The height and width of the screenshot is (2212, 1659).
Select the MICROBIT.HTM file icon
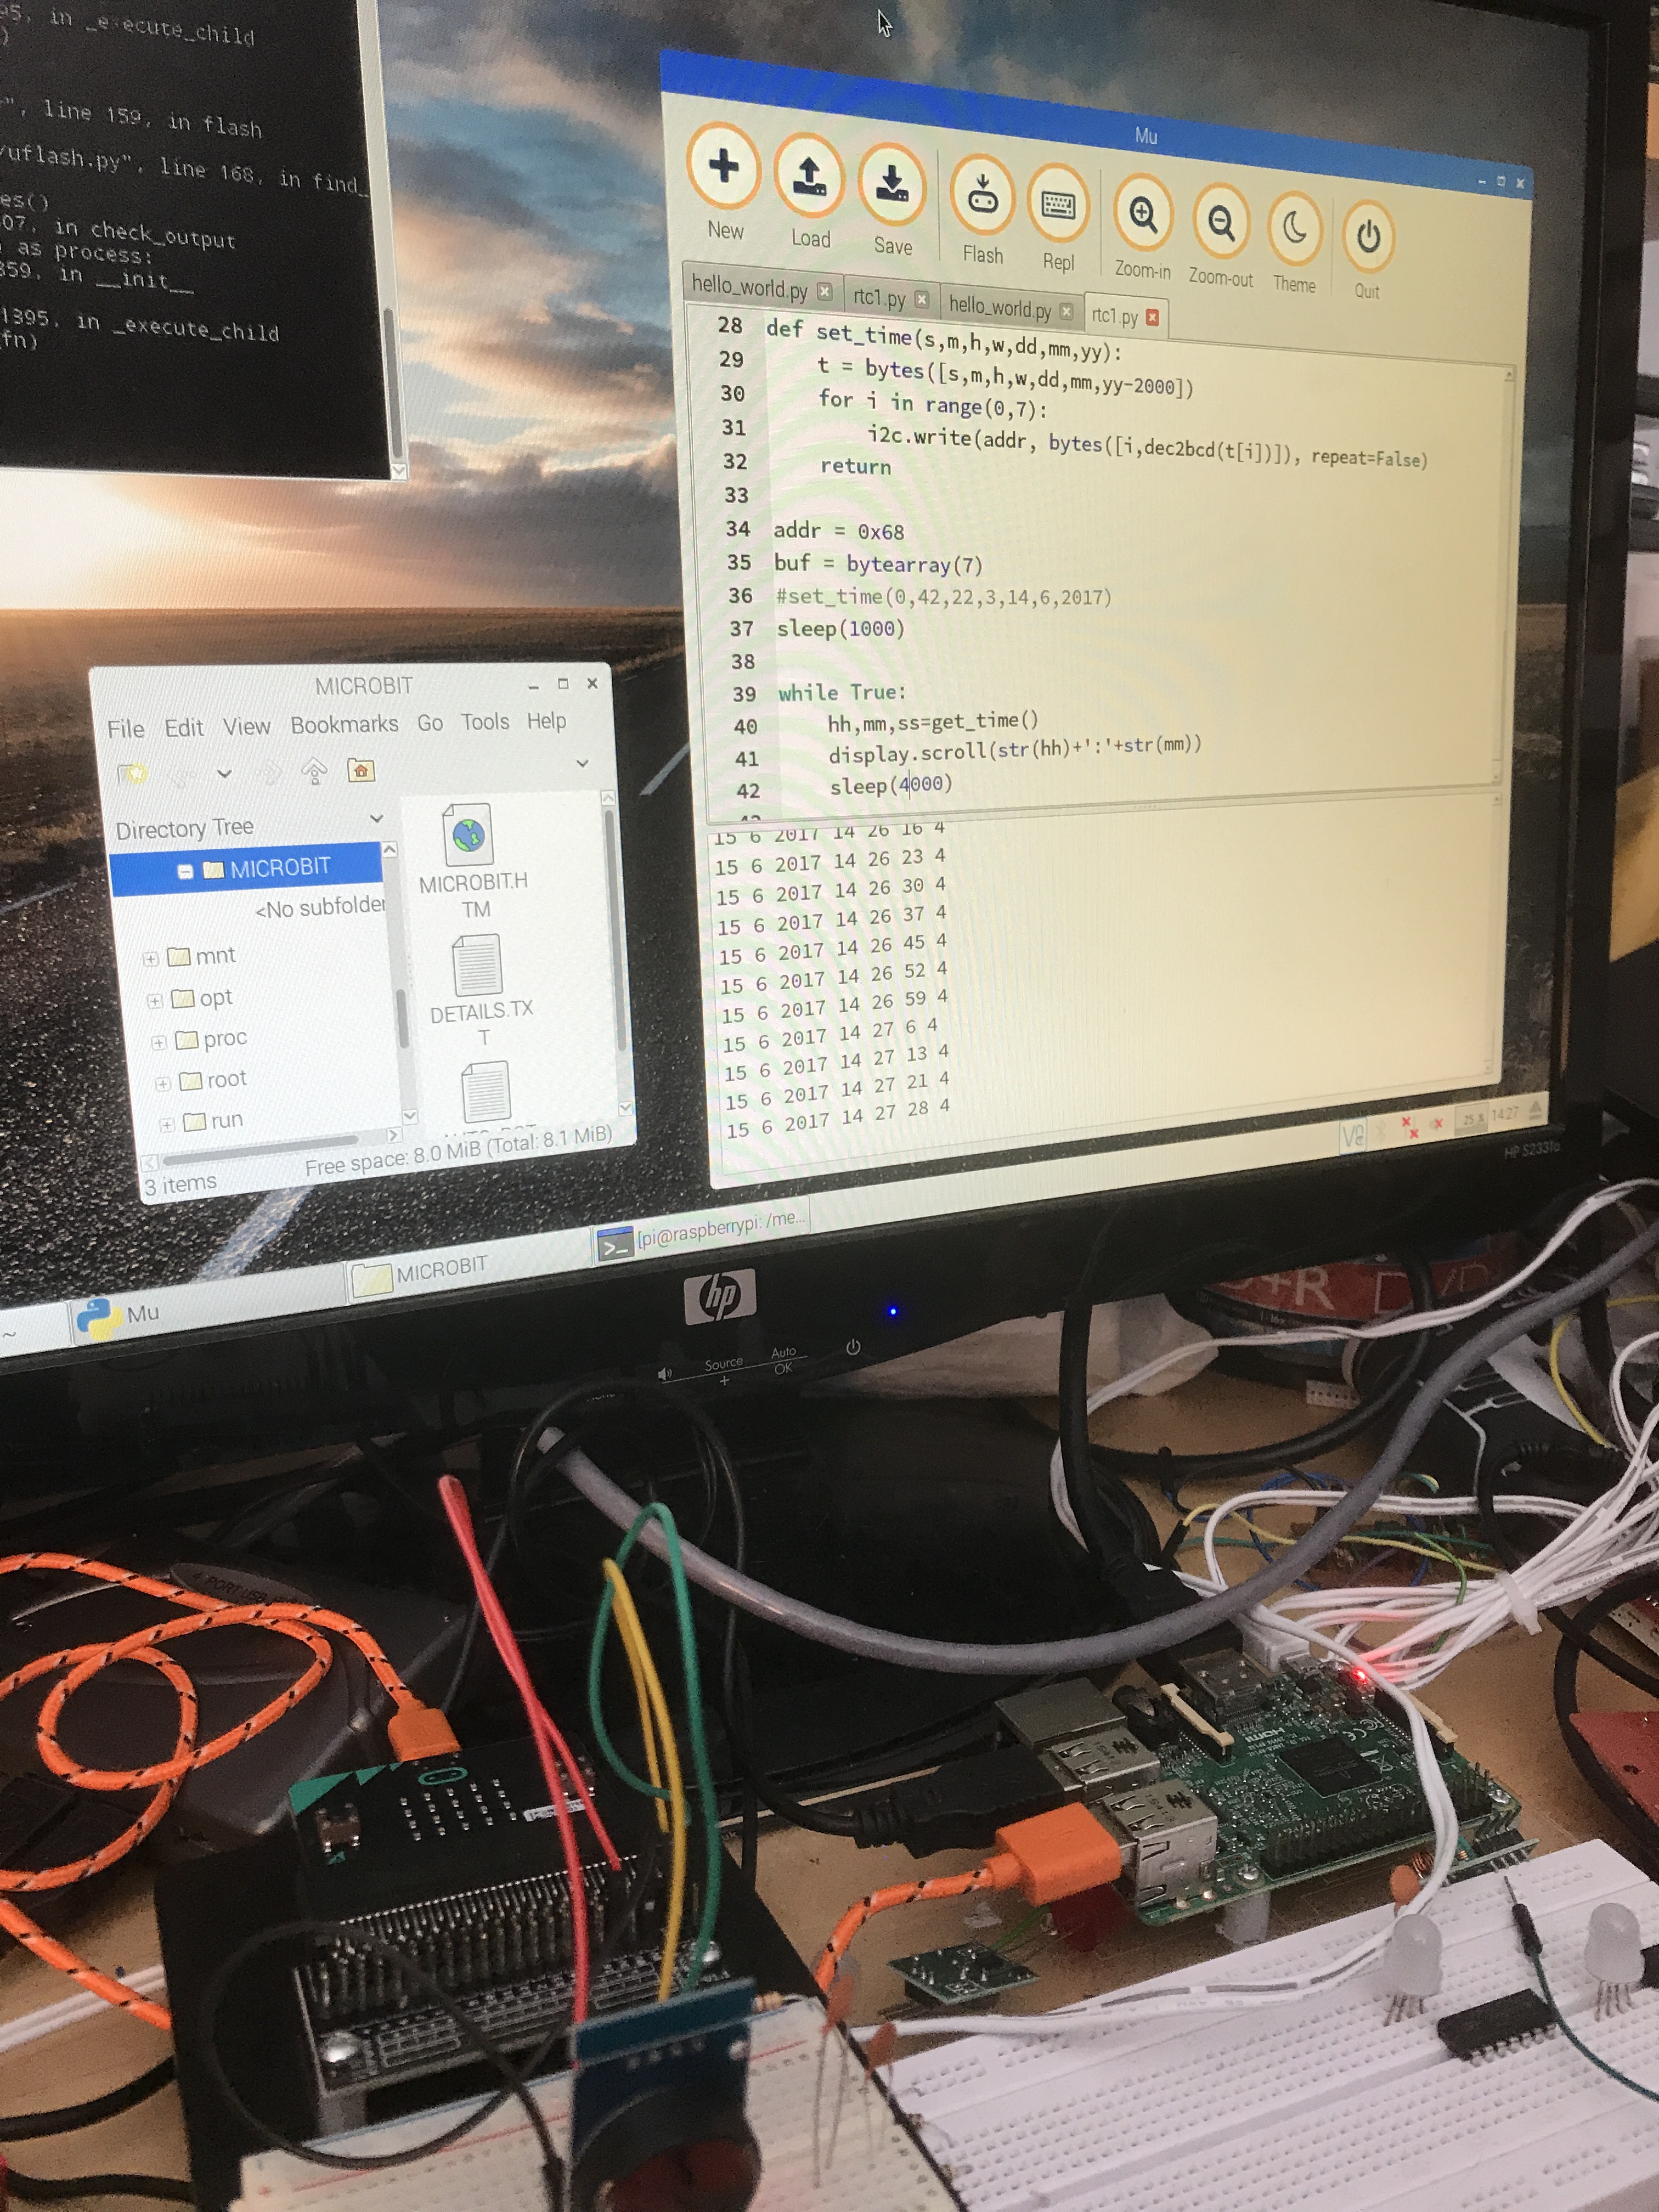[x=468, y=835]
